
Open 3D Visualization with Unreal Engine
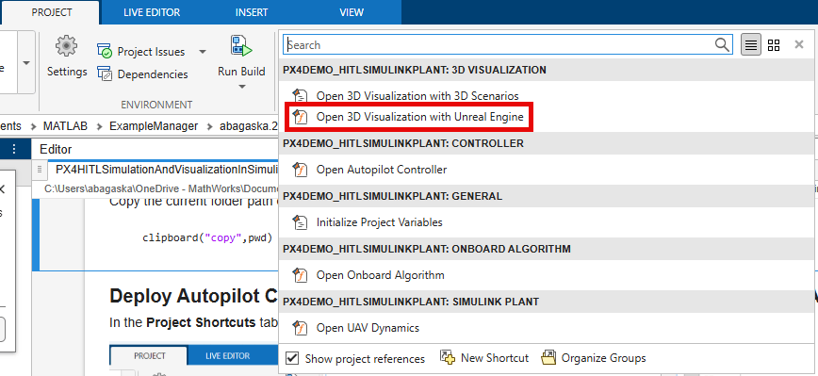[x=420, y=117]
